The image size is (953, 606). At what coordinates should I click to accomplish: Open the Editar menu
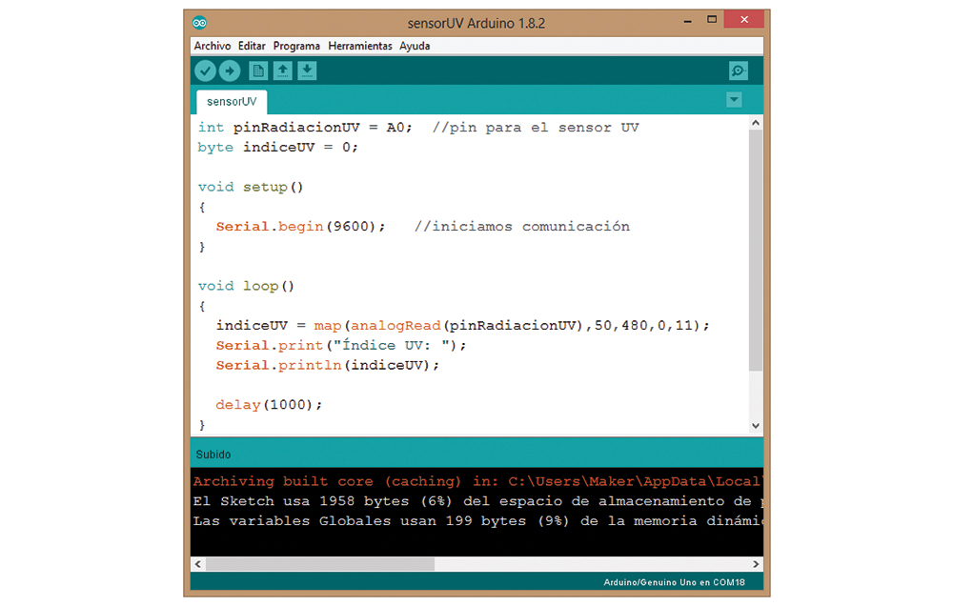tap(252, 46)
